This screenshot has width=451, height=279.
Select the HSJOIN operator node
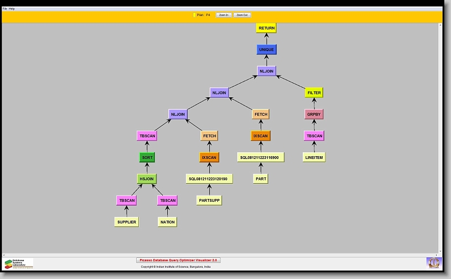[x=147, y=178]
